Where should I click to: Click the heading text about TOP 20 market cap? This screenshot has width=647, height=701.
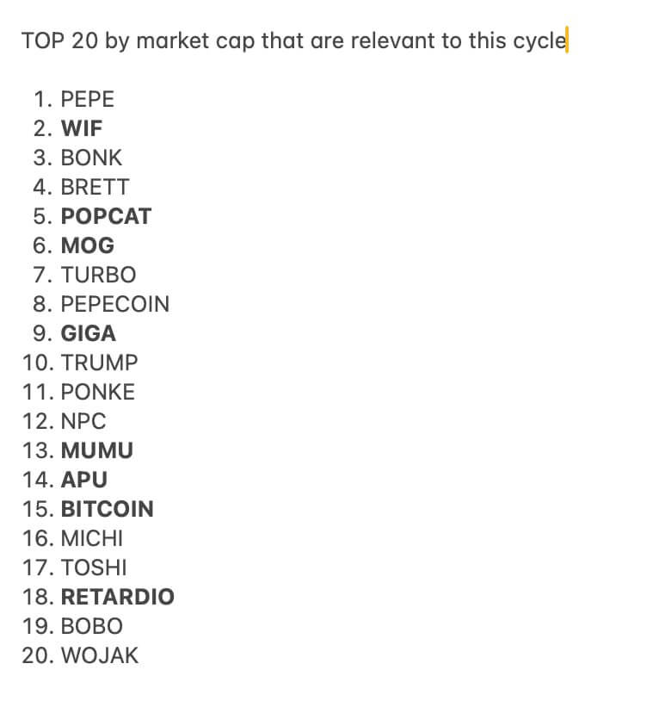point(293,40)
